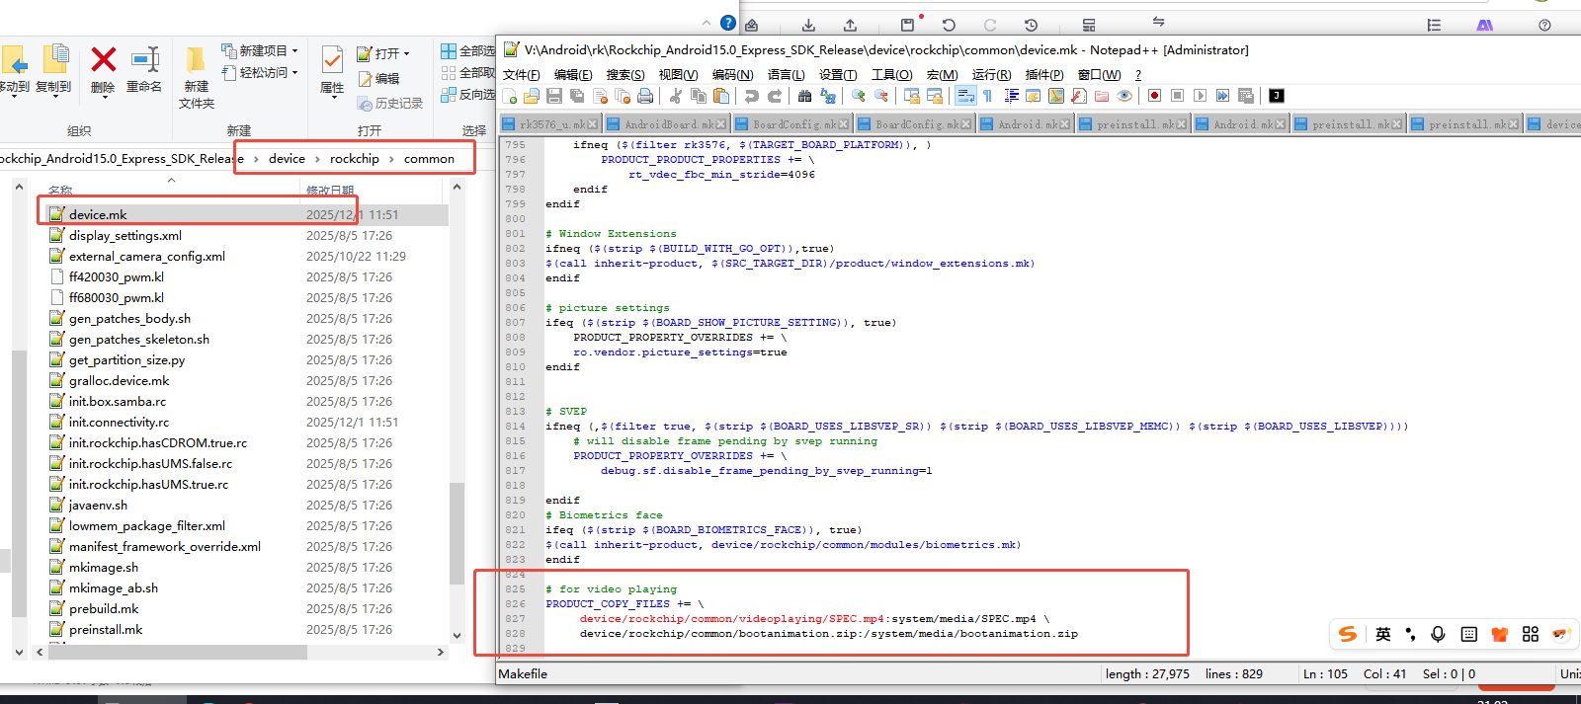Save the current device.mk file

[x=554, y=96]
